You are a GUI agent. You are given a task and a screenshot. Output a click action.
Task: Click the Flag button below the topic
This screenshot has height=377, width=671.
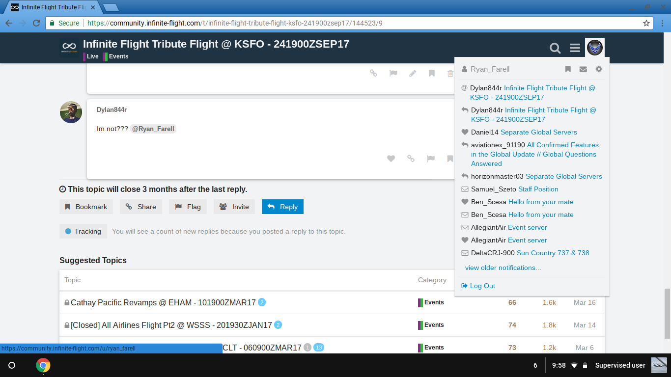point(188,207)
